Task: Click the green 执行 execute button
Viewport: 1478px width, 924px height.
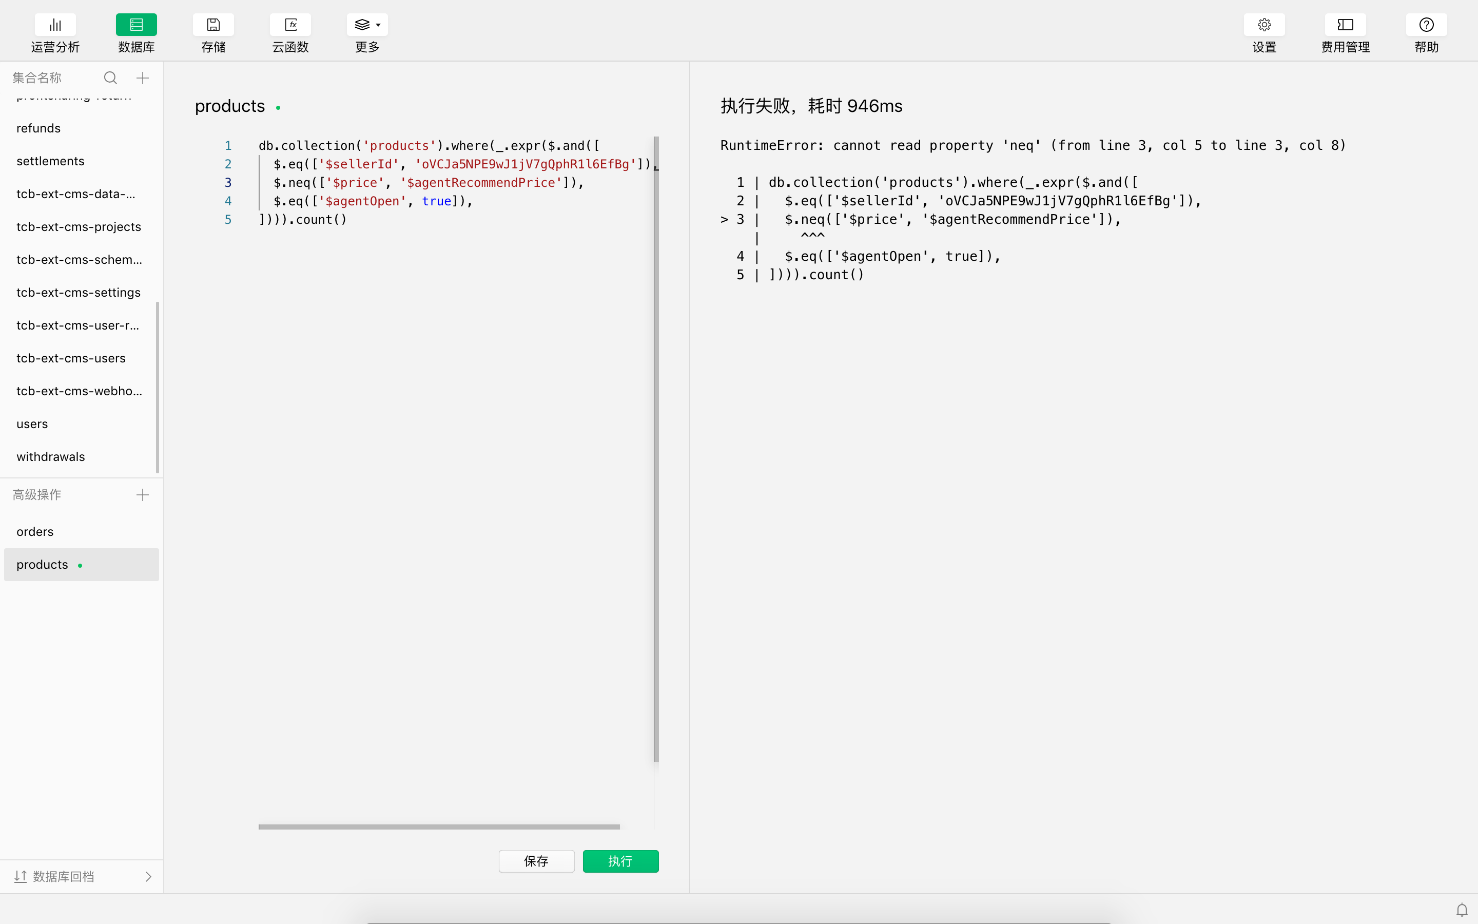Action: 620,861
